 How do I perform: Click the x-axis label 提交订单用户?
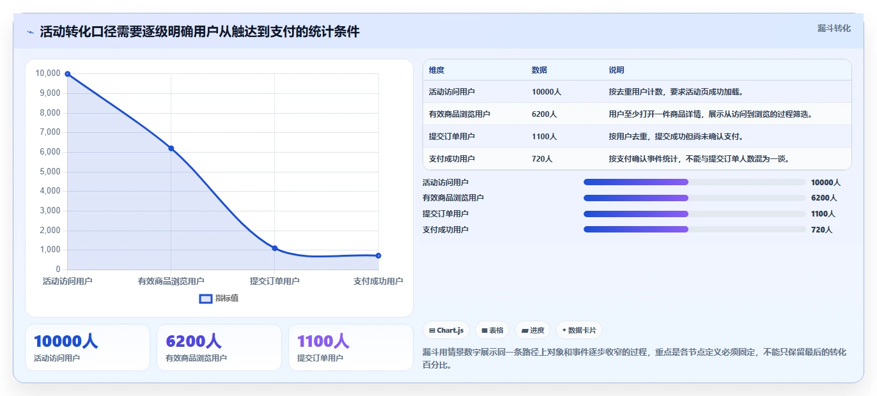coord(275,281)
